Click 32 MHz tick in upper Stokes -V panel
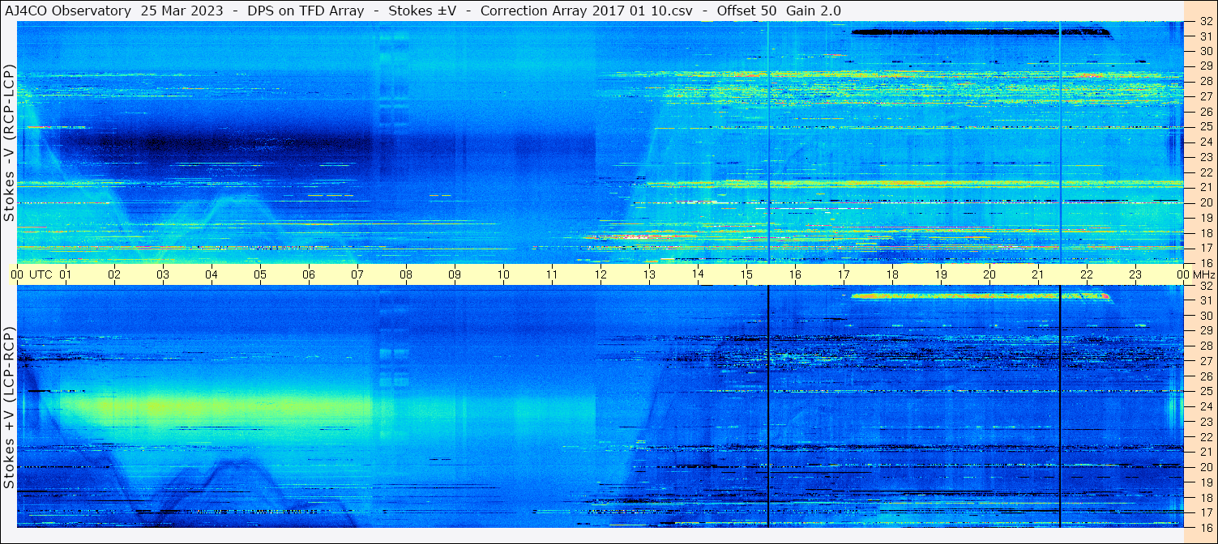The image size is (1218, 544). (1205, 22)
